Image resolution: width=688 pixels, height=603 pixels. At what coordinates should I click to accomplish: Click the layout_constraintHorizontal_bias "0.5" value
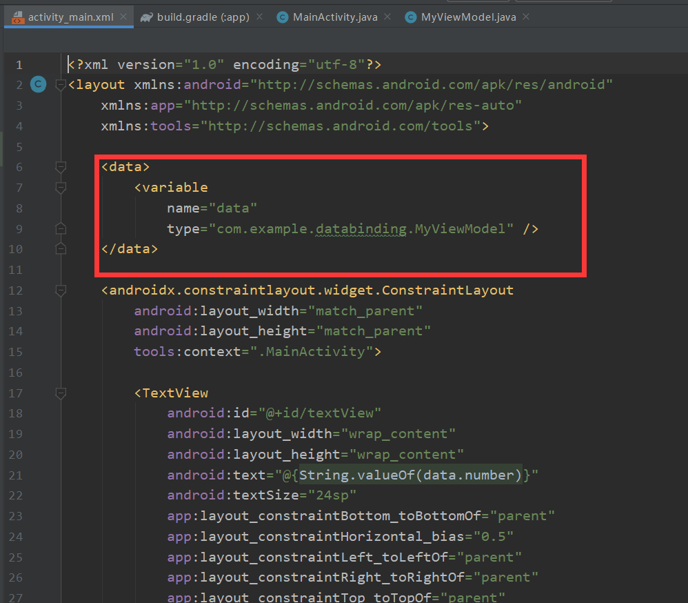click(x=494, y=537)
